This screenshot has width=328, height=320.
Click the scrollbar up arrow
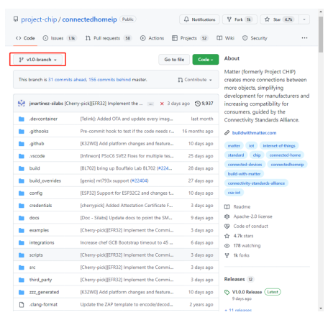point(321,12)
